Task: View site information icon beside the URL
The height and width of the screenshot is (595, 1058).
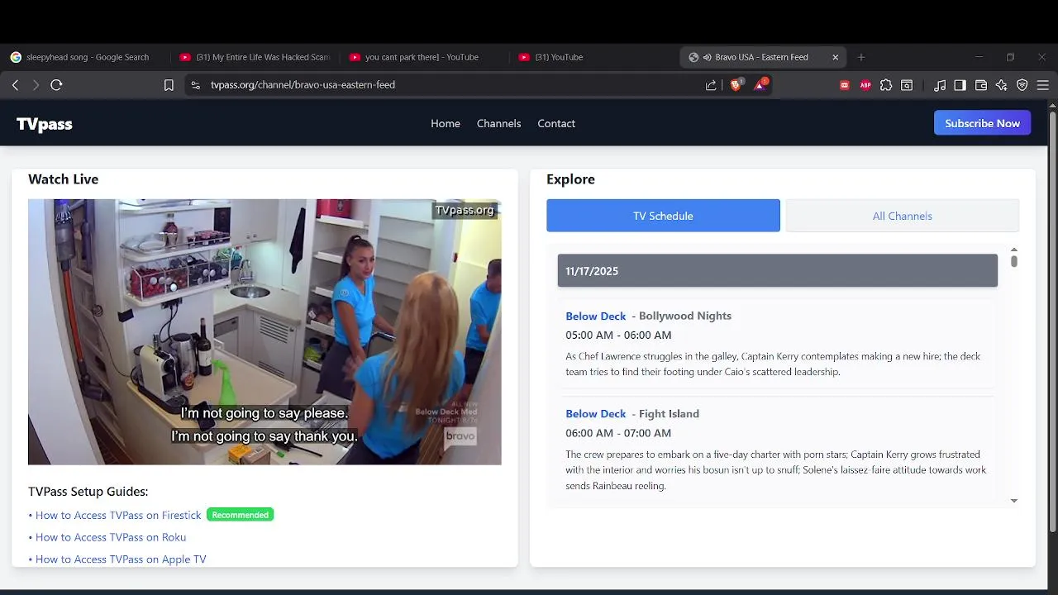Action: 195,85
